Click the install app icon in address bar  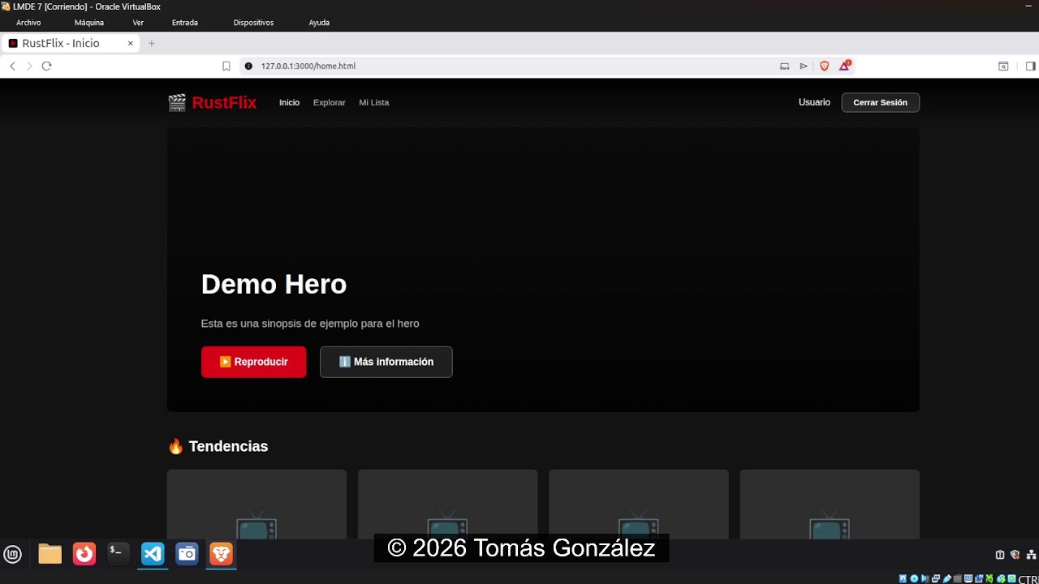coord(784,66)
